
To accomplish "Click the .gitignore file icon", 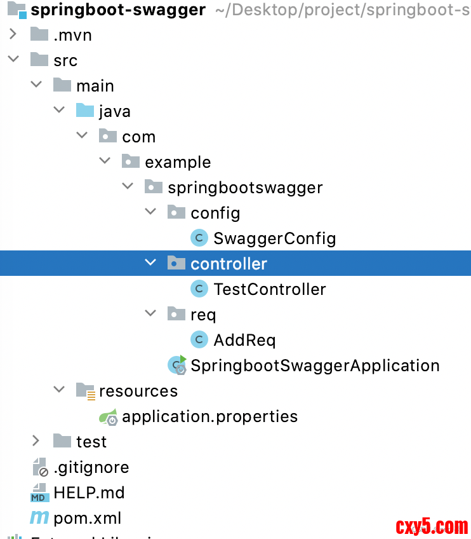I will point(39,467).
